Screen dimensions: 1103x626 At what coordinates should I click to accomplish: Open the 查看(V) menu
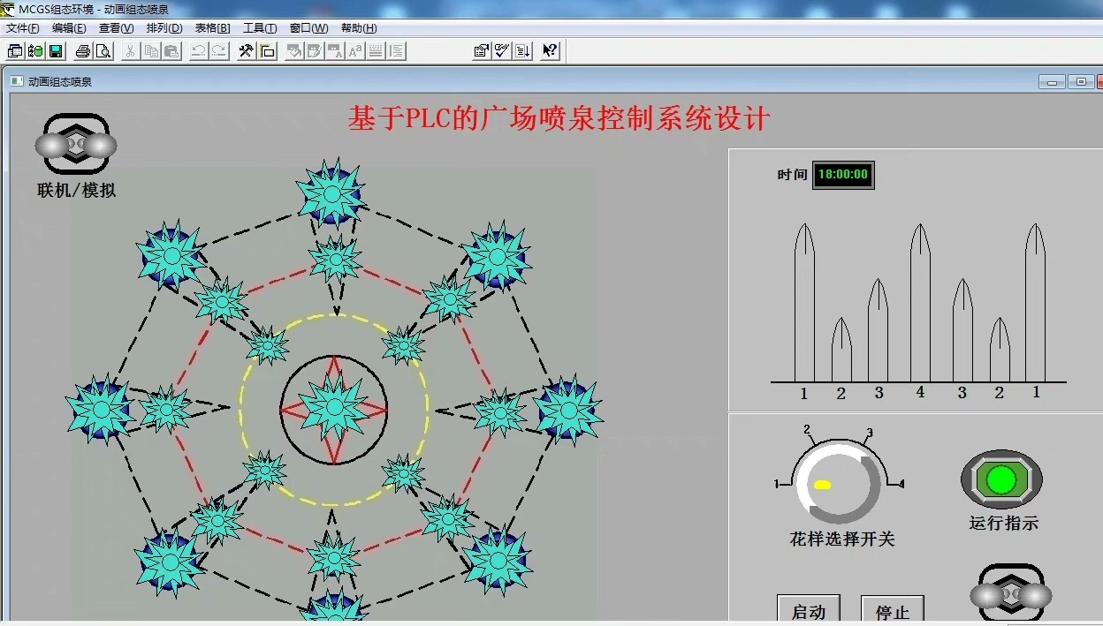click(x=116, y=28)
